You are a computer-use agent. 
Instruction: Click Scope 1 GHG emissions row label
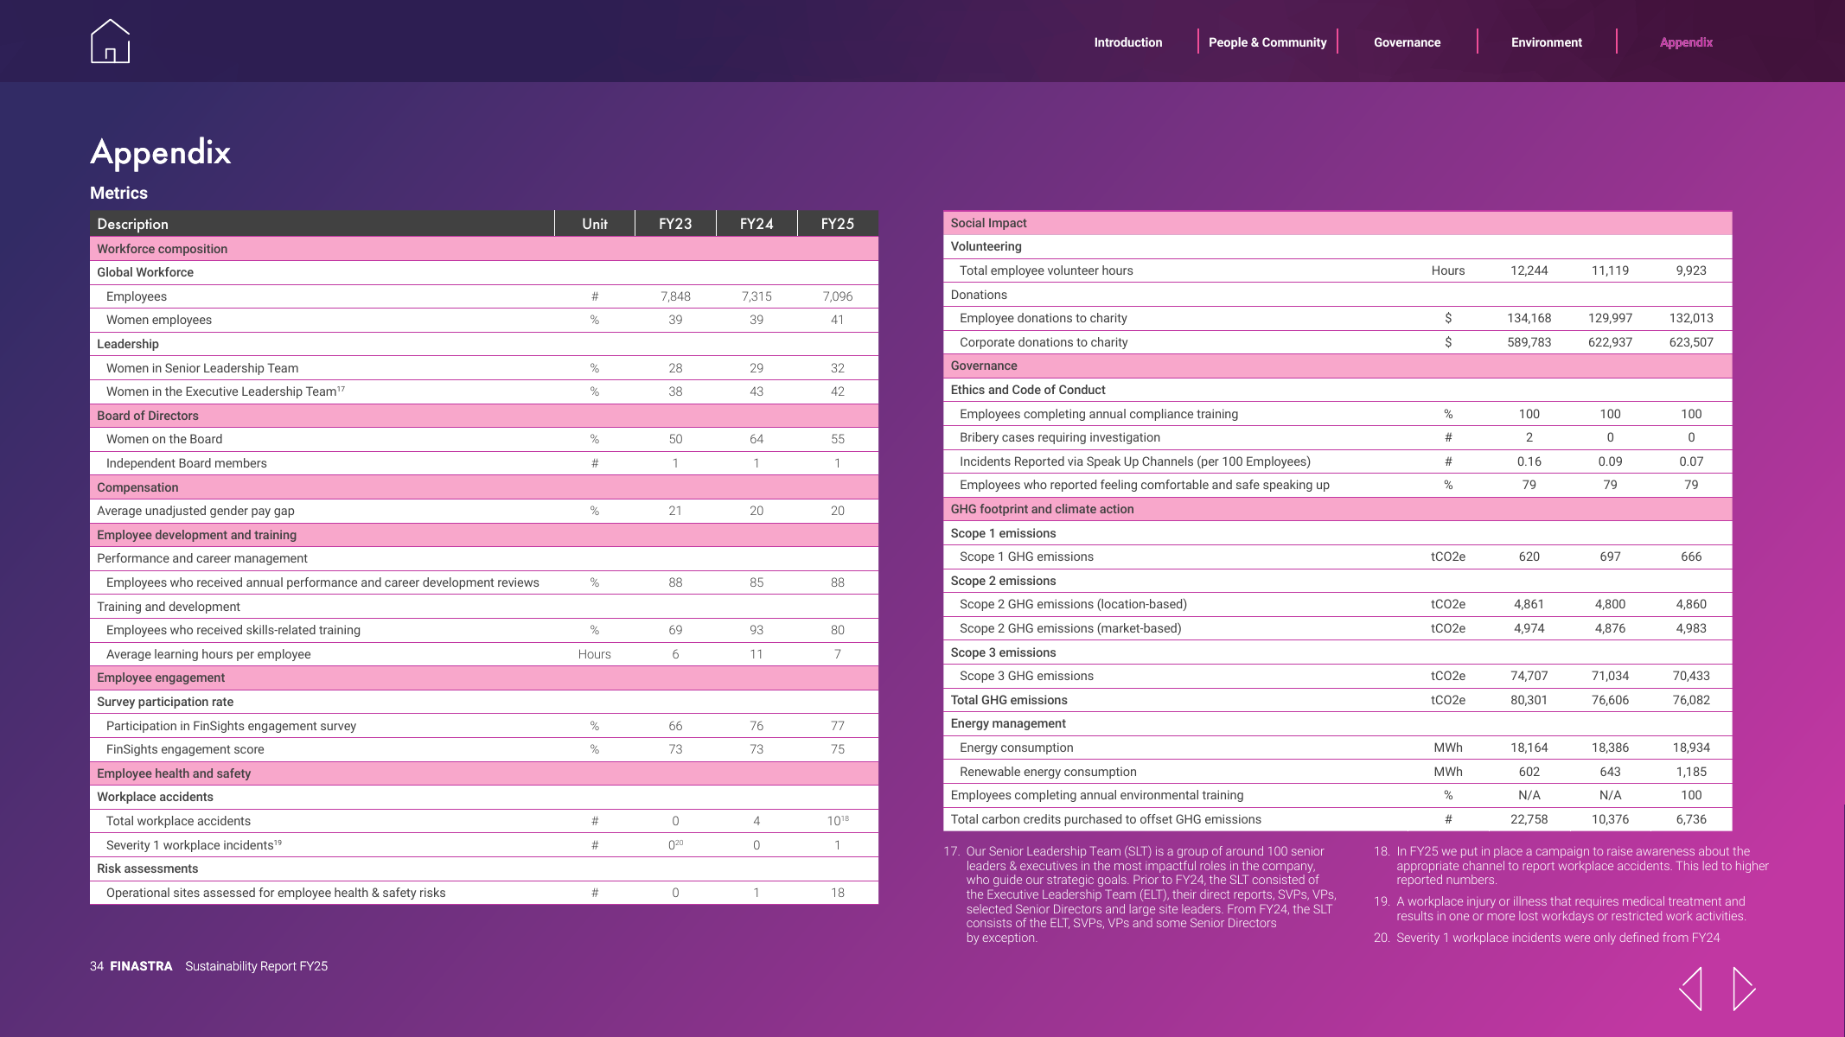(x=1026, y=557)
